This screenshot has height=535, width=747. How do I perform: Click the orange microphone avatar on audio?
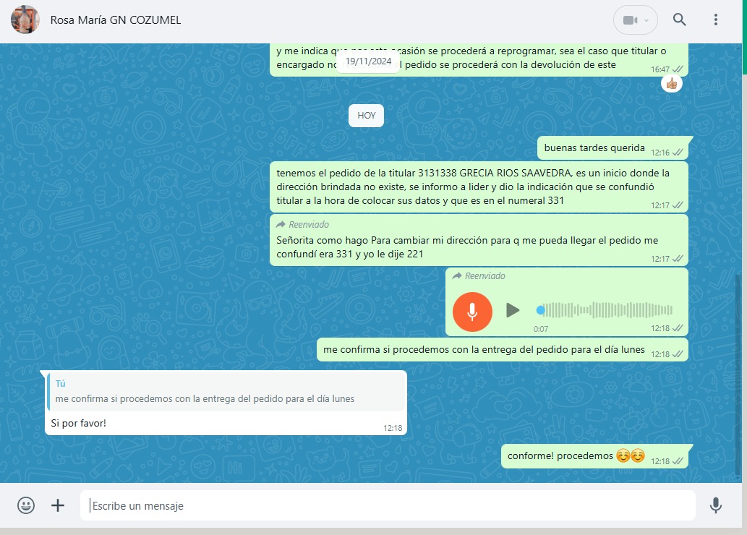(x=472, y=311)
